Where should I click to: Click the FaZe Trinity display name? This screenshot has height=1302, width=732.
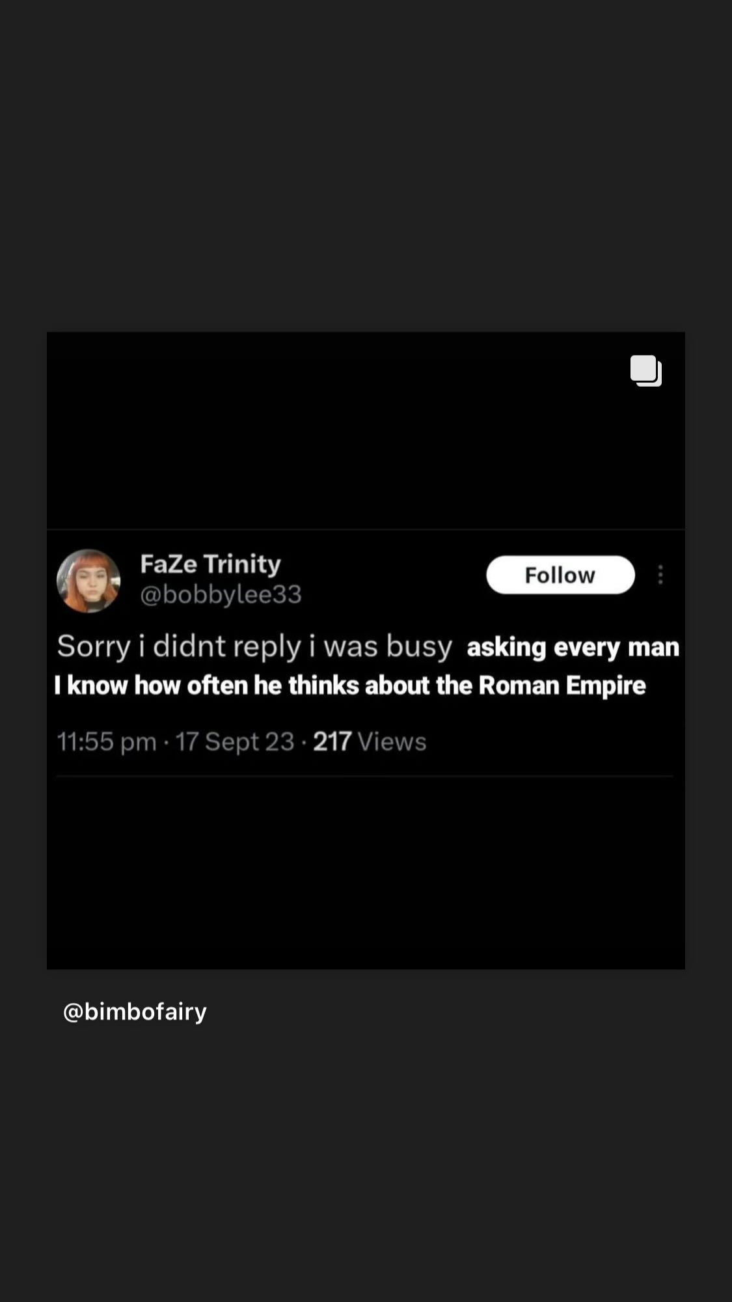tap(210, 564)
